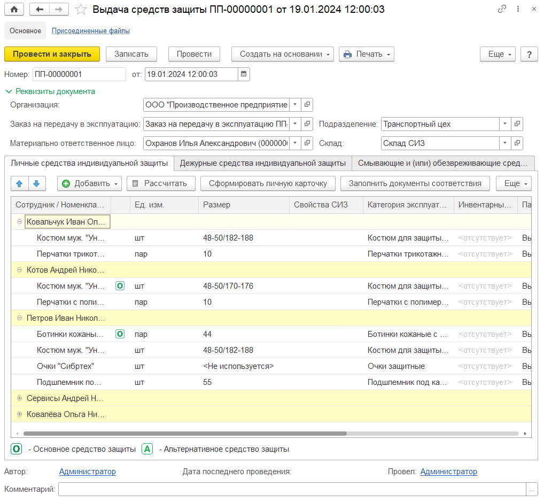Go back using the left arrow

tap(40, 9)
